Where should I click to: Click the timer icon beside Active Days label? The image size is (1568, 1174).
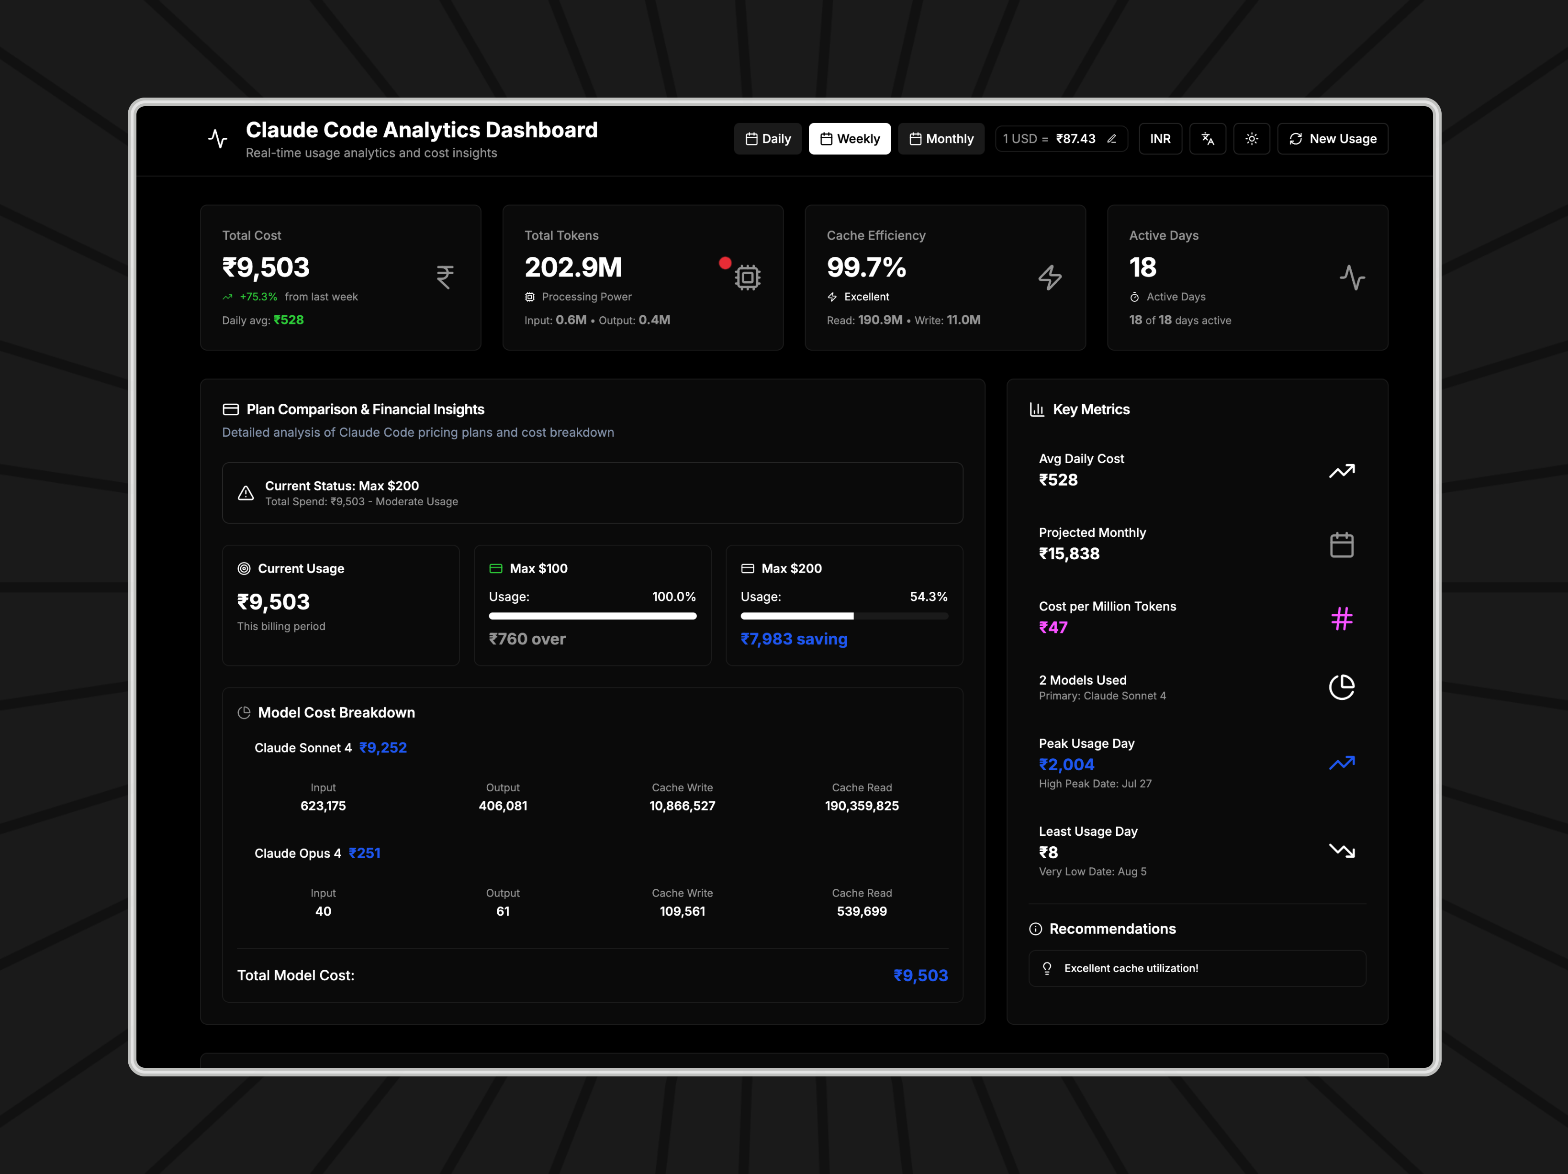tap(1134, 297)
